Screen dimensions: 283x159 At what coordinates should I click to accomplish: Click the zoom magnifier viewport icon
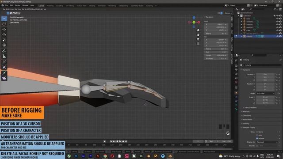[x=198, y=30]
